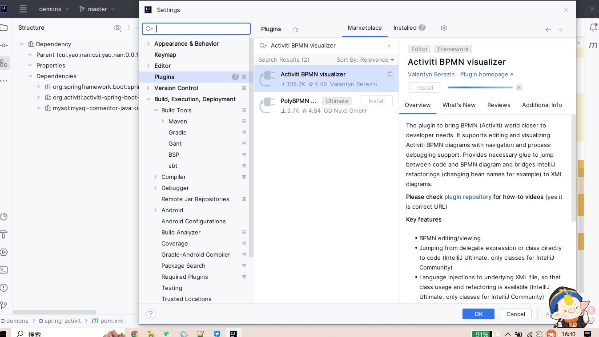Image resolution: width=599 pixels, height=337 pixels.
Task: Click the Structure panel horizontal scrollbar
Action: coord(54,312)
